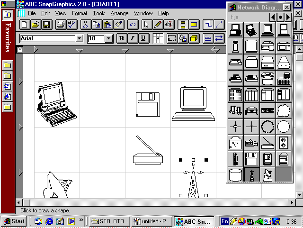Click the ruler lock icon at canvas corner
Viewport: 303px width, 228px height.
(x=20, y=50)
